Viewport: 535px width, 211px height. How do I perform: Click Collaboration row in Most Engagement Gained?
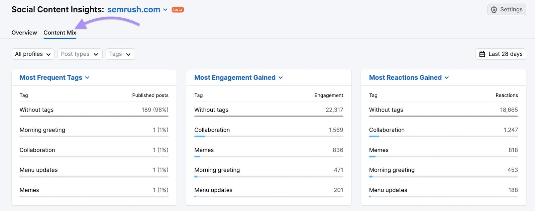(x=212, y=130)
